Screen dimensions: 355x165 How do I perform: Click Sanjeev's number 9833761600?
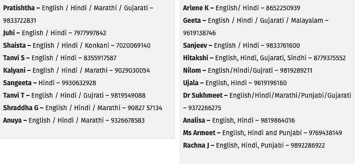pyautogui.click(x=283, y=45)
